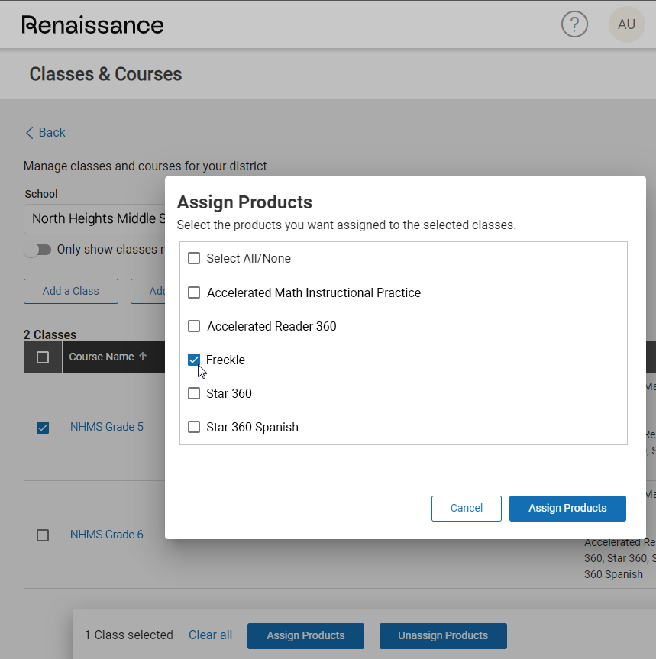The width and height of the screenshot is (656, 659).
Task: Click the 1 Class selected text
Action: pos(129,635)
